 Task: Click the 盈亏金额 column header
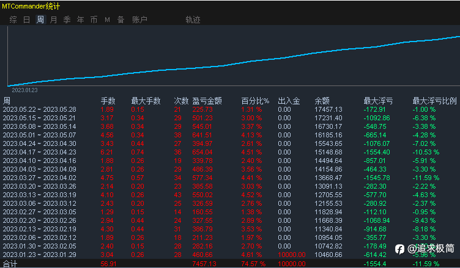(x=207, y=101)
